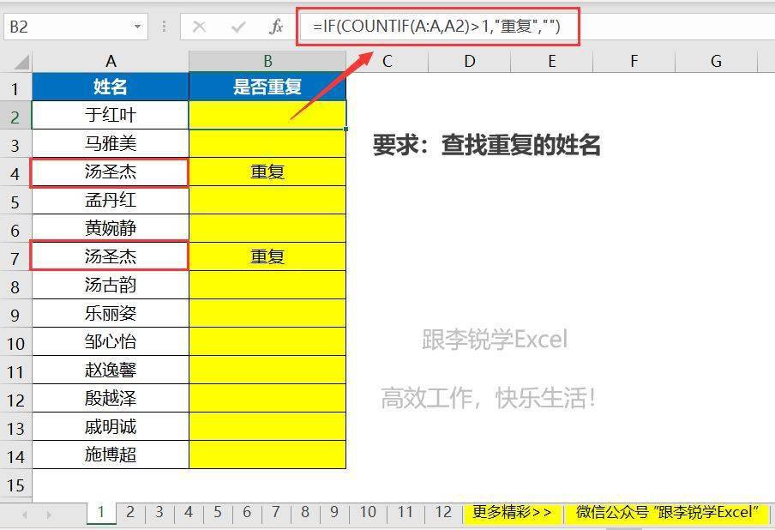Click cell 汤圣杰 in row 7
Image resolution: width=775 pixels, height=530 pixels.
111,256
